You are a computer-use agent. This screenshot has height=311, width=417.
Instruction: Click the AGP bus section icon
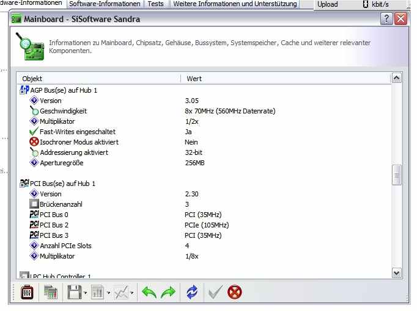[24, 90]
